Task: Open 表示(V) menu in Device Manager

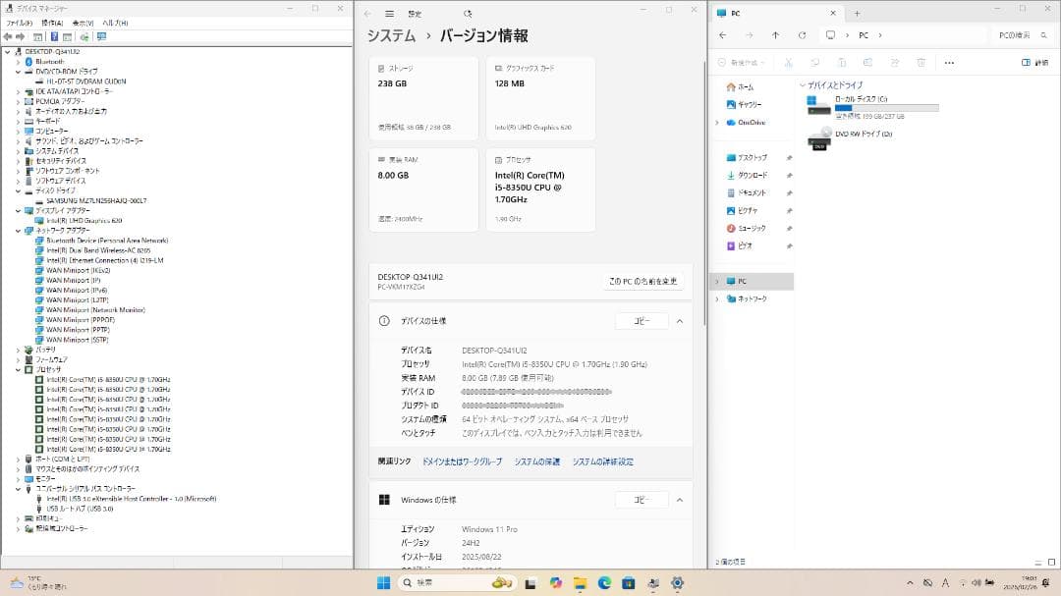Action: pyautogui.click(x=83, y=23)
